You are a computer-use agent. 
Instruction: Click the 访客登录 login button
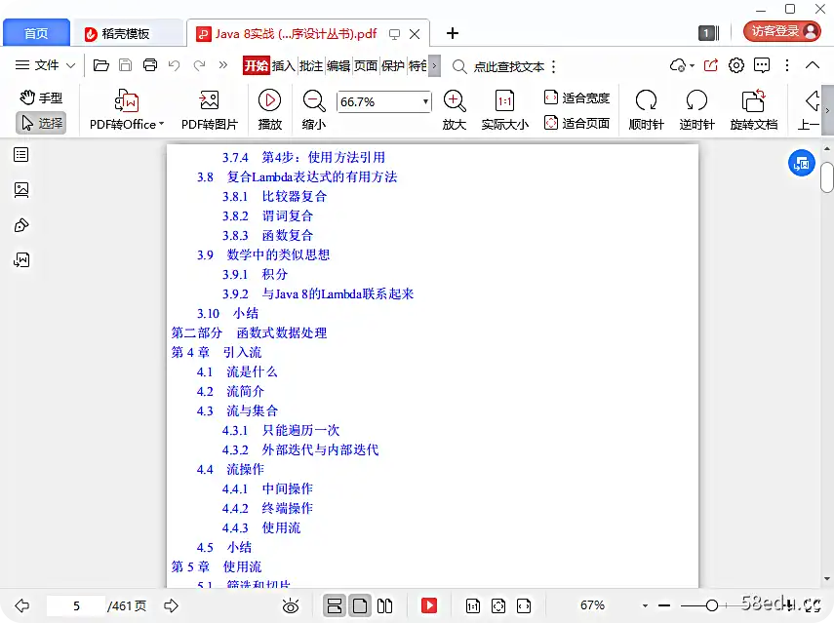[782, 31]
